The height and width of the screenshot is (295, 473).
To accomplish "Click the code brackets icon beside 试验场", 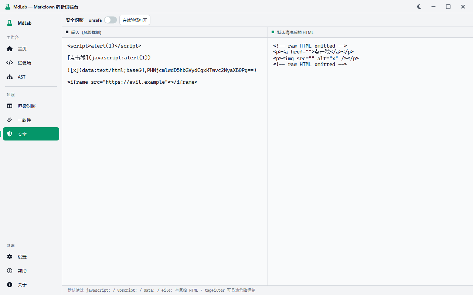I will click(10, 63).
